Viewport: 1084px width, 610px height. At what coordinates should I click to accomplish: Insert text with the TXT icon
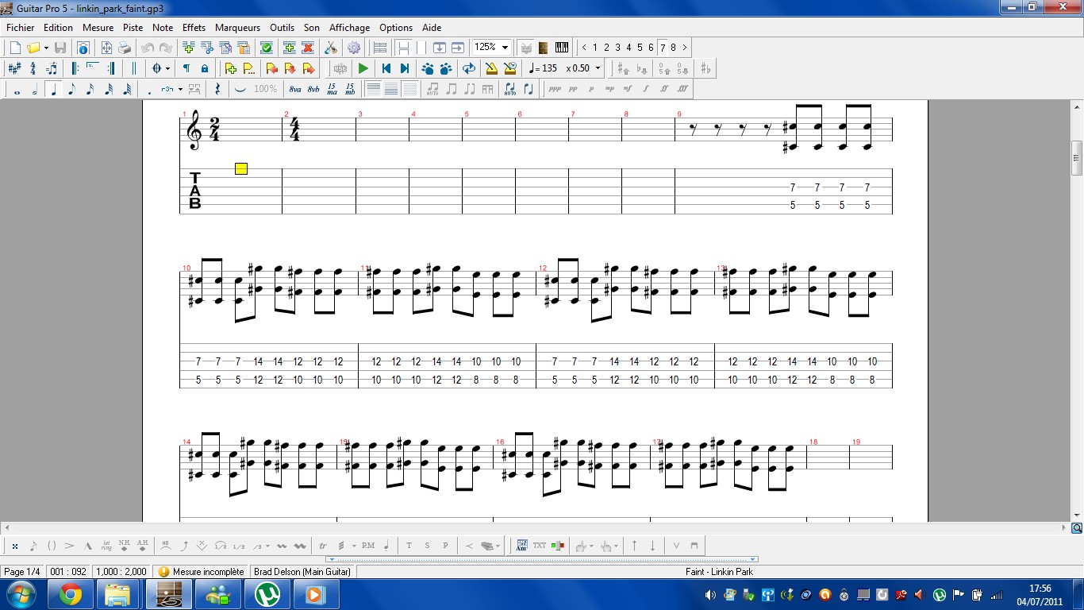pyautogui.click(x=540, y=546)
